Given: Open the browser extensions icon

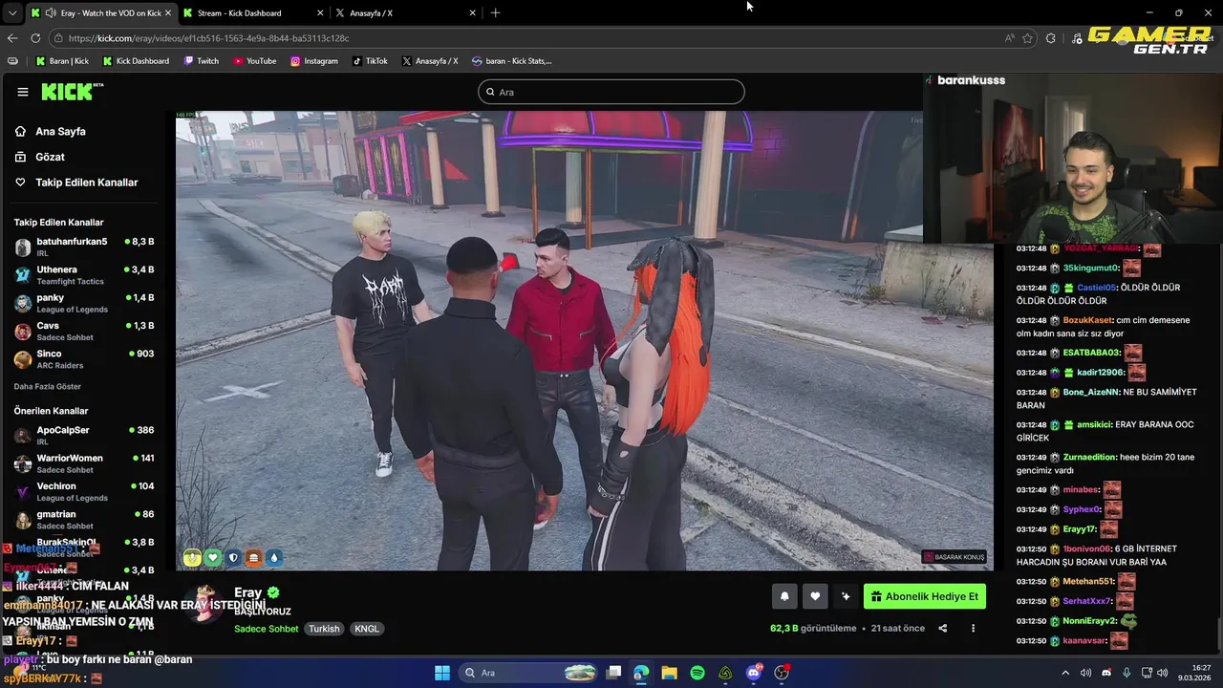Looking at the screenshot, I should (x=1051, y=38).
